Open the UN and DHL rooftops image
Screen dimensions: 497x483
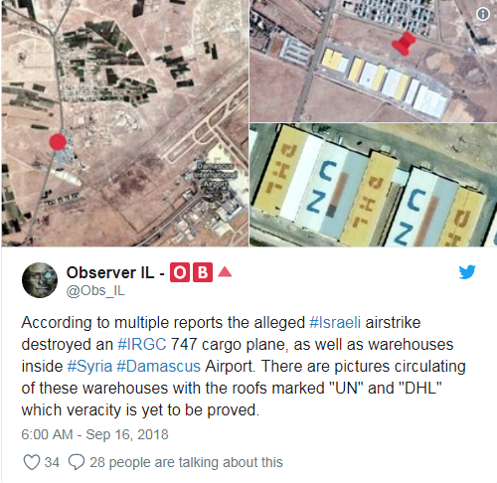373,185
